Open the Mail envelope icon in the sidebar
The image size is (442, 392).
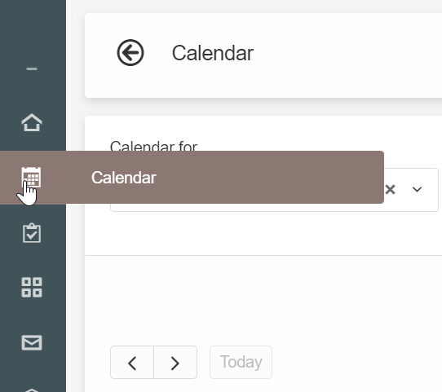[32, 342]
